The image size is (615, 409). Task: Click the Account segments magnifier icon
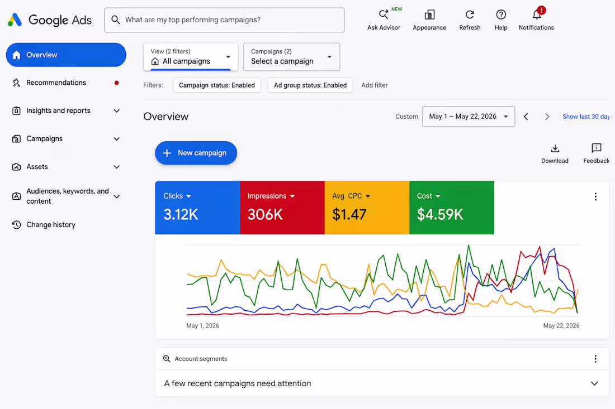167,359
